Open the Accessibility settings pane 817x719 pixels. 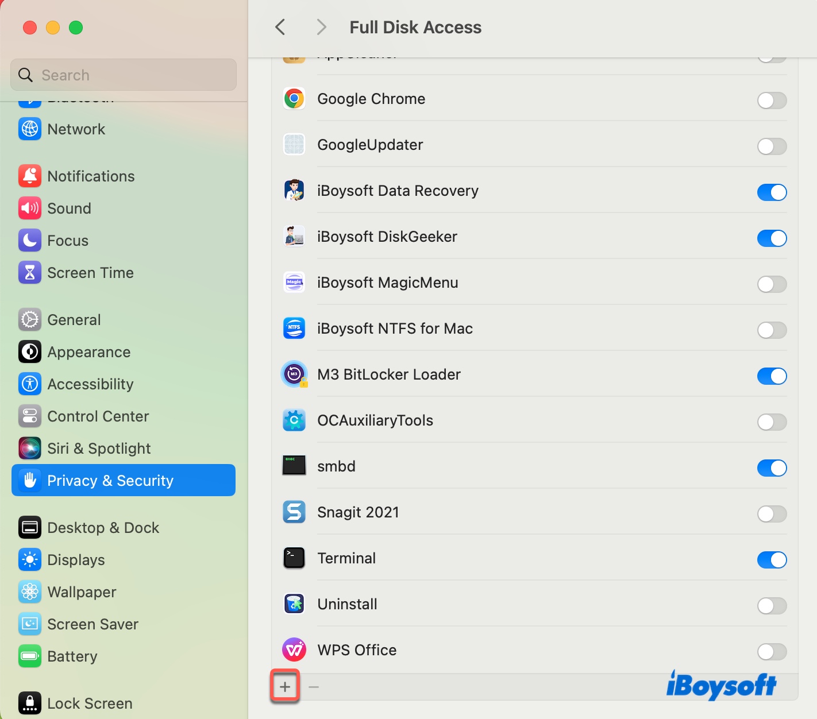click(x=90, y=384)
